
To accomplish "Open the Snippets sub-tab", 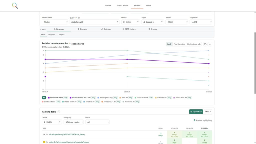I will (51, 34).
